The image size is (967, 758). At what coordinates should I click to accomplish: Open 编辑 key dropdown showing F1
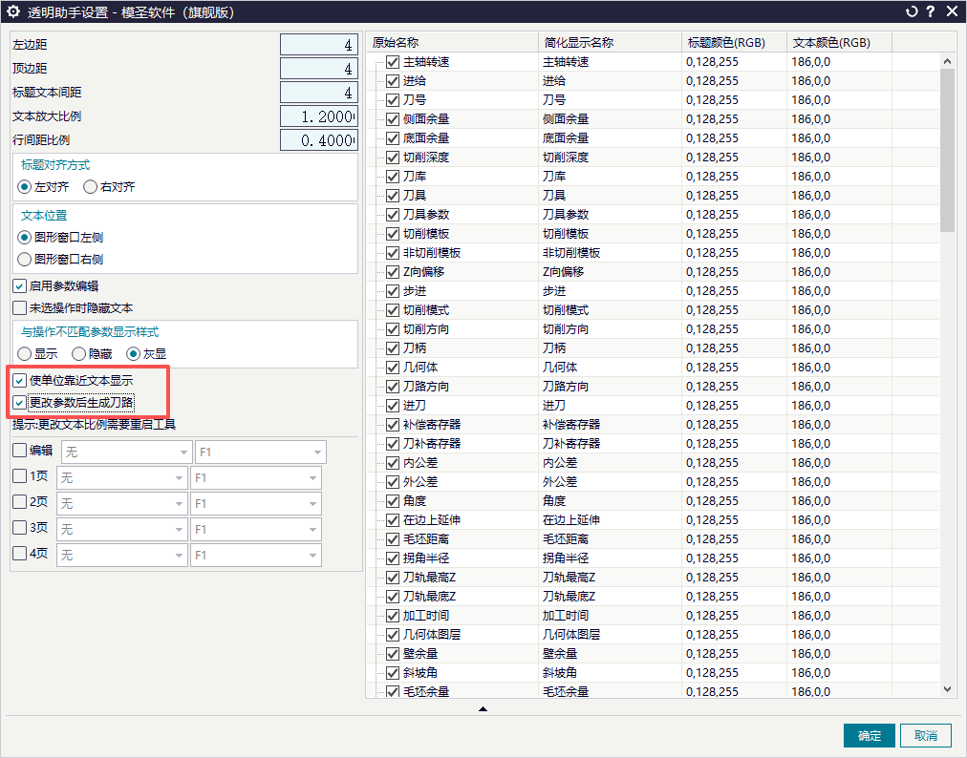[260, 453]
